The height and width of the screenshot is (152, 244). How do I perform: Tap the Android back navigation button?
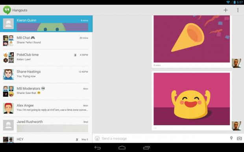click(98, 148)
